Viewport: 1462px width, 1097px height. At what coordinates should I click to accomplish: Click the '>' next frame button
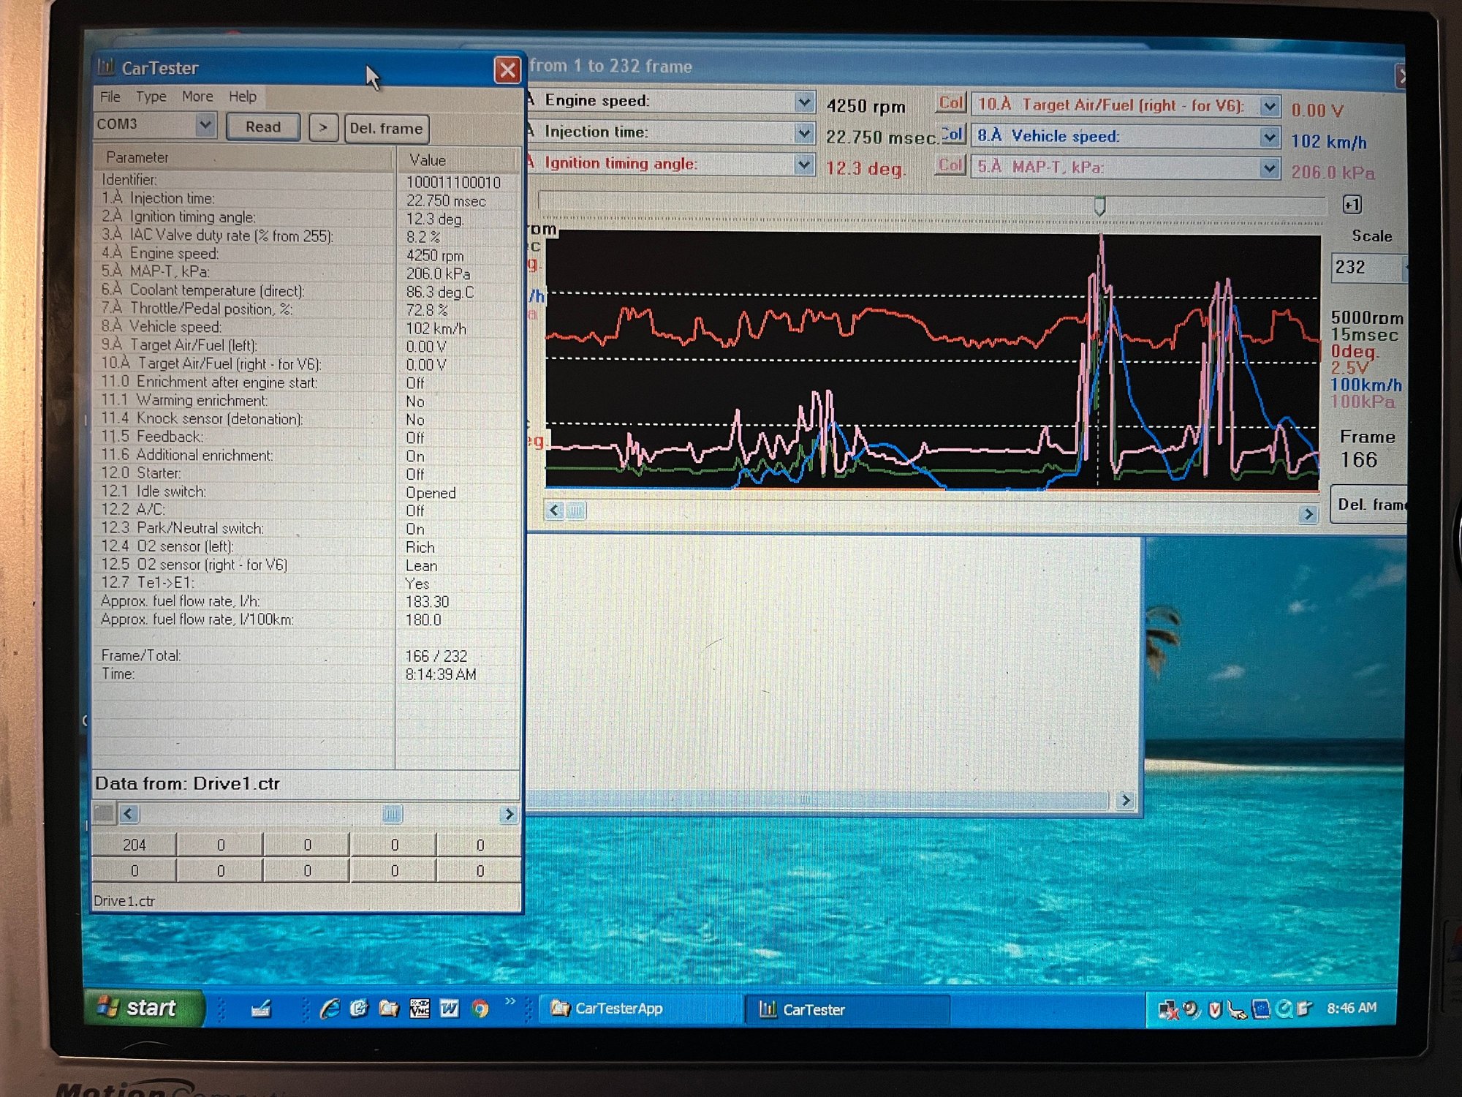pos(323,128)
